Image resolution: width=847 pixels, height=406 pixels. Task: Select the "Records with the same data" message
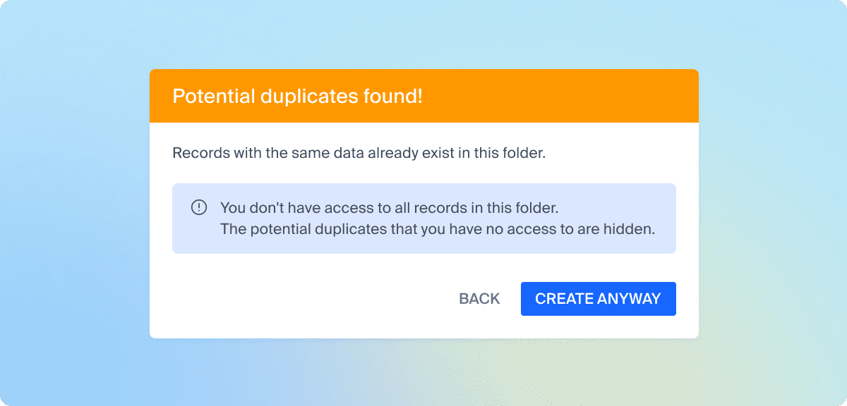(359, 153)
